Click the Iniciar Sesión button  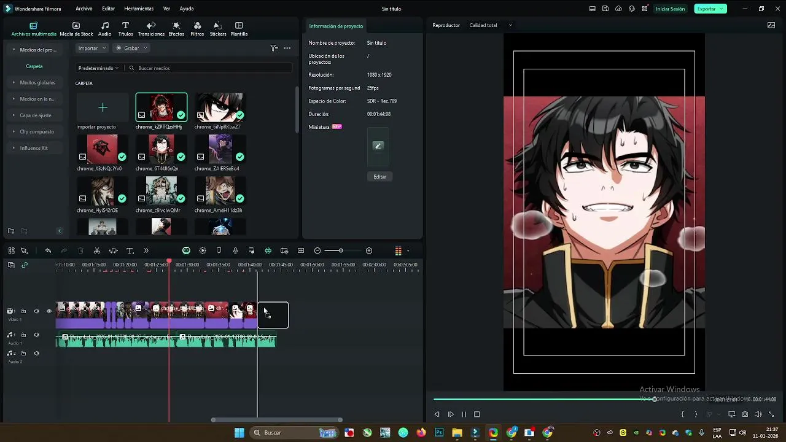(x=670, y=9)
